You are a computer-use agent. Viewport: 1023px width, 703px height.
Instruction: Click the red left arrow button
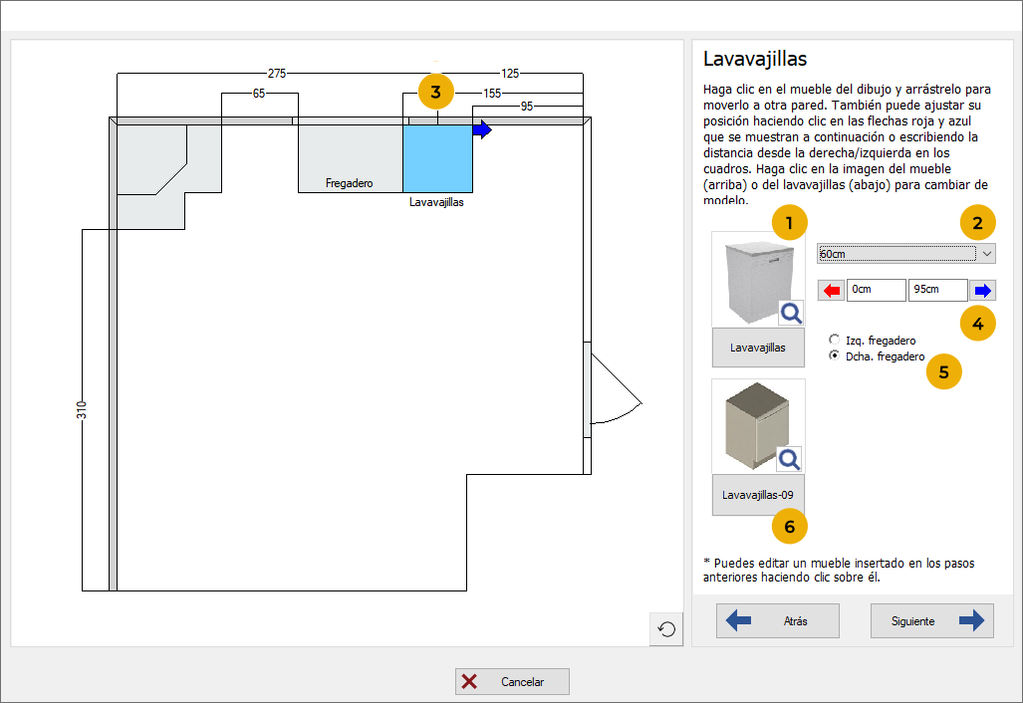click(831, 290)
